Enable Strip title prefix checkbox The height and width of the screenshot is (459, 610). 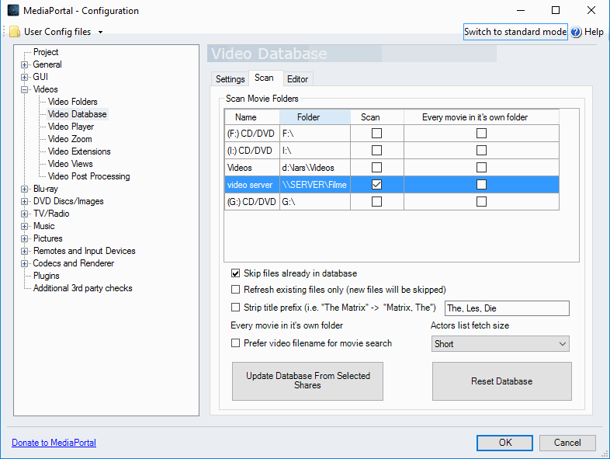tap(235, 308)
